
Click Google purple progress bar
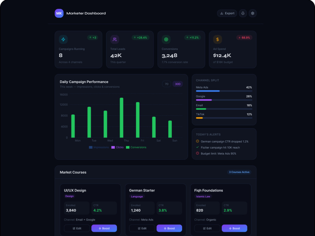coord(204,100)
